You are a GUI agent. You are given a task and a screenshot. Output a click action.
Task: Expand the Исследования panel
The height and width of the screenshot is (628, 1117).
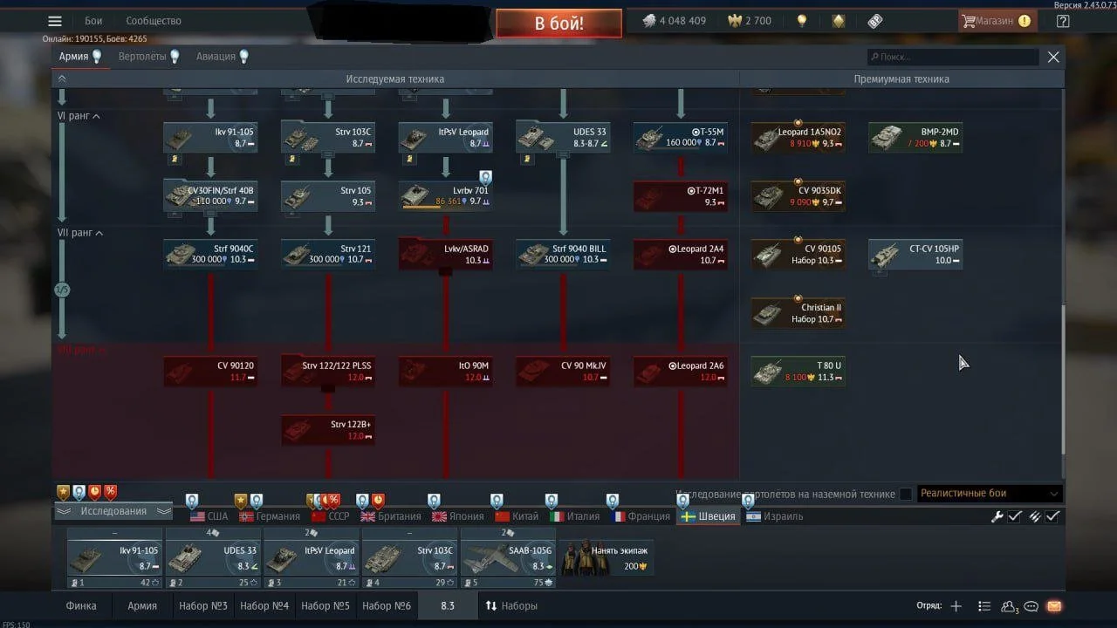pos(113,511)
